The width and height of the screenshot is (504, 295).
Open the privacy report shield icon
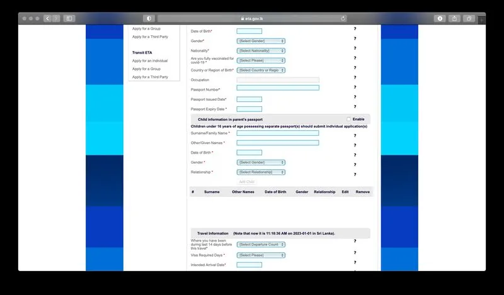click(x=149, y=19)
